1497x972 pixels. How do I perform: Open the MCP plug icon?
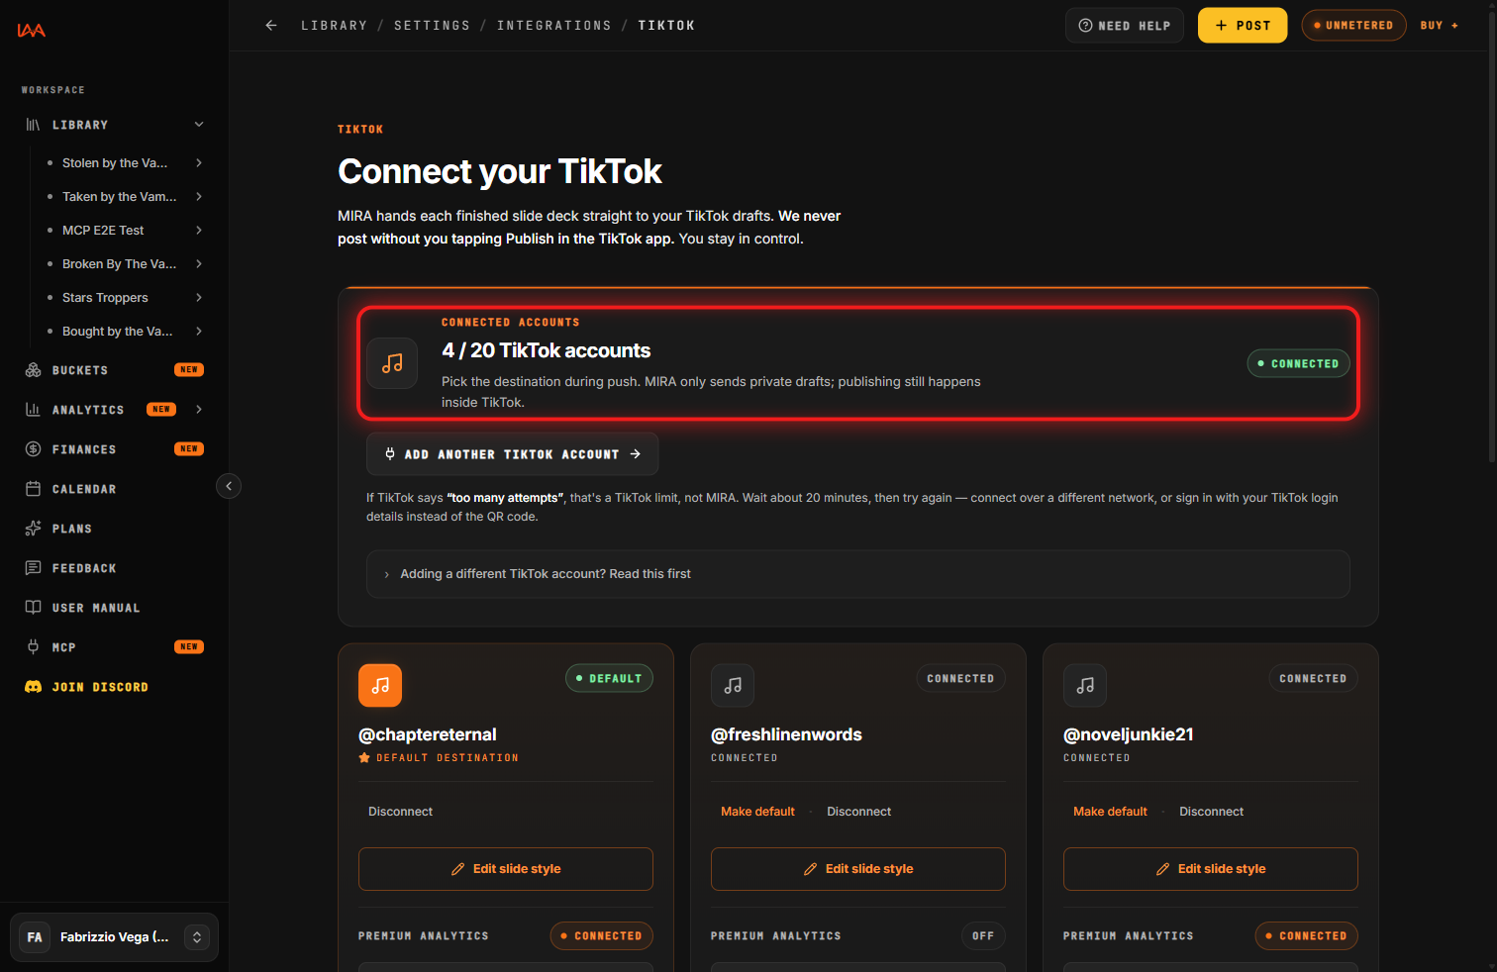click(x=33, y=647)
